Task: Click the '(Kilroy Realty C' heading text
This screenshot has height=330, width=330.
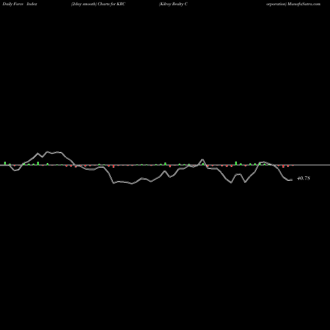Action: pos(173,4)
